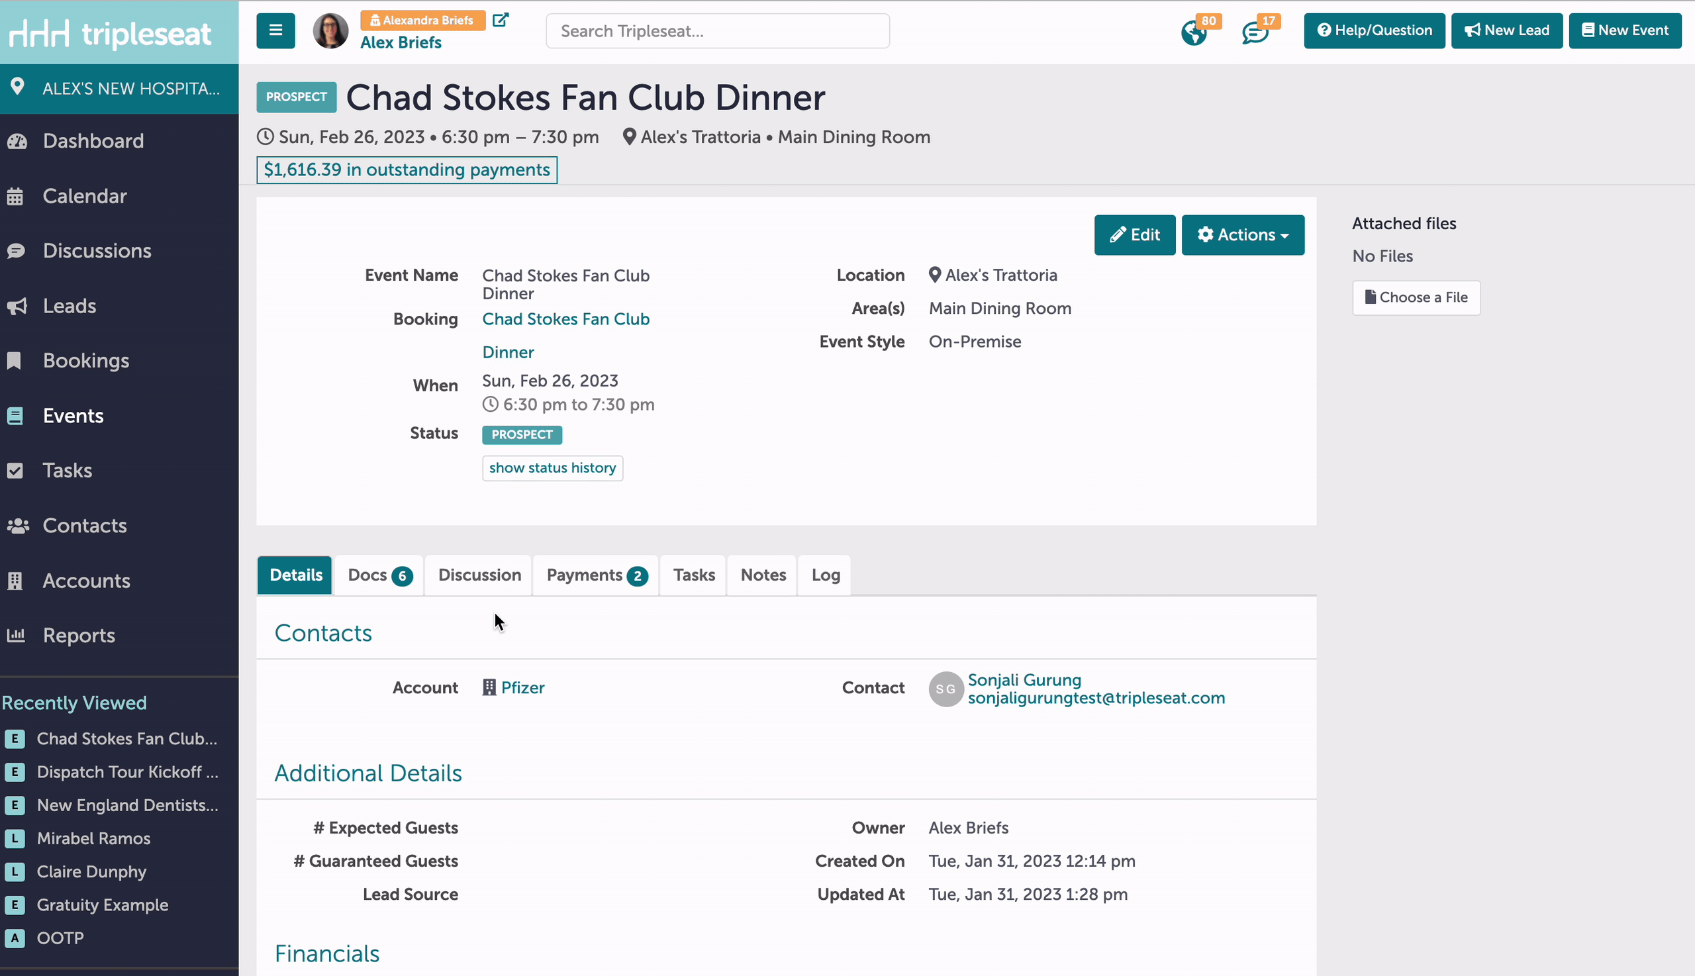Open the Alex's New Hospitality location switcher
This screenshot has width=1695, height=976.
point(119,89)
